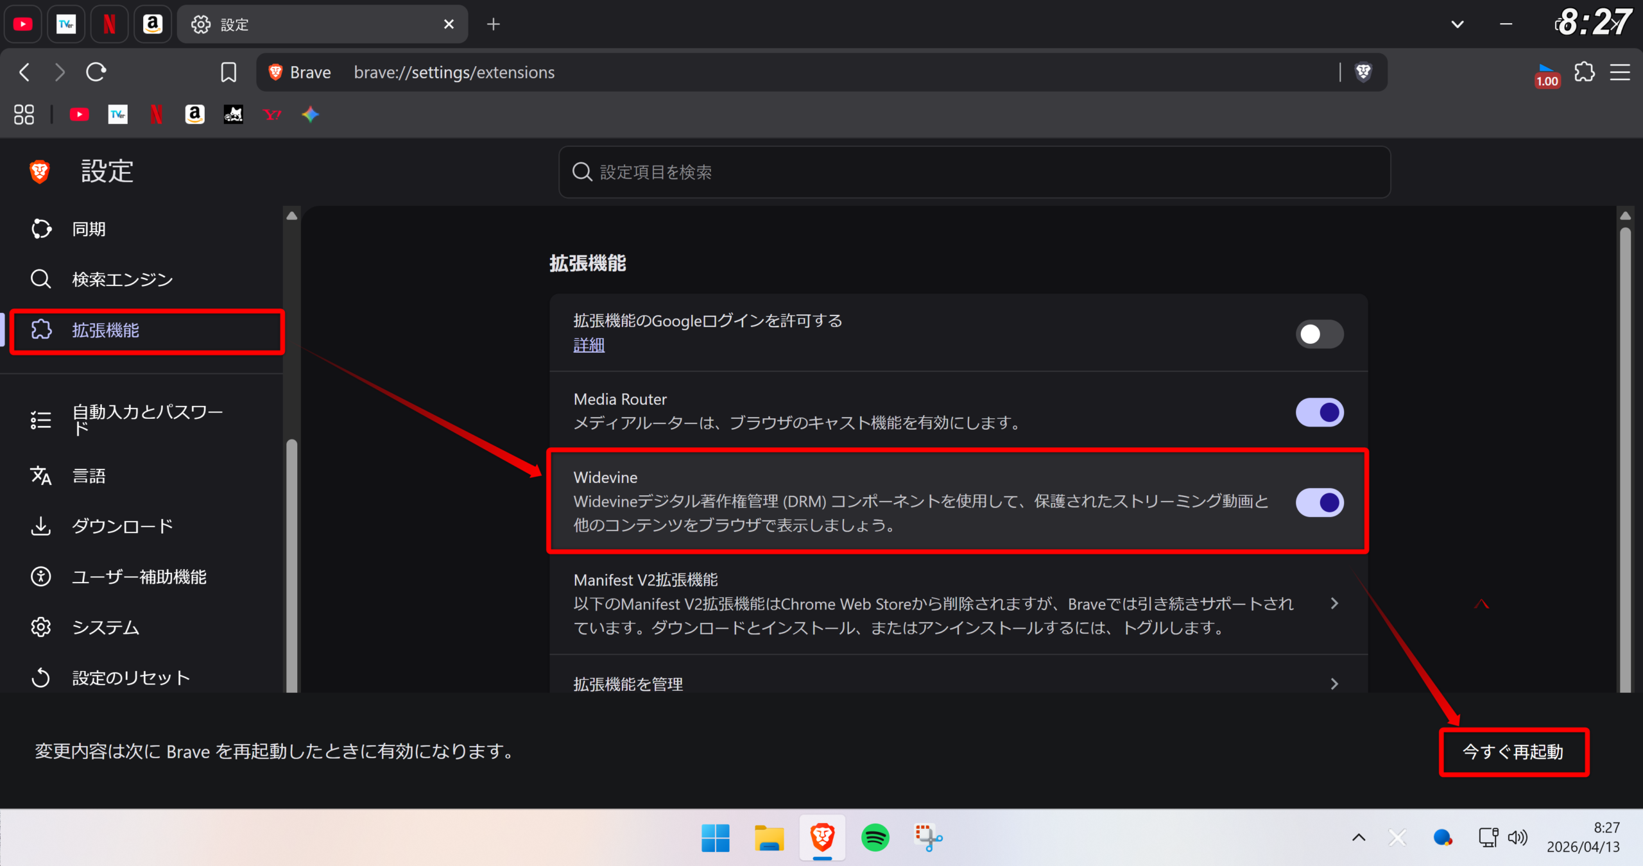
Task: Click the 今すぐ再起動 button
Action: tap(1513, 752)
